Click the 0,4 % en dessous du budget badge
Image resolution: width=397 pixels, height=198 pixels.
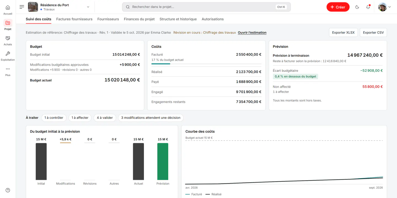pos(296,76)
